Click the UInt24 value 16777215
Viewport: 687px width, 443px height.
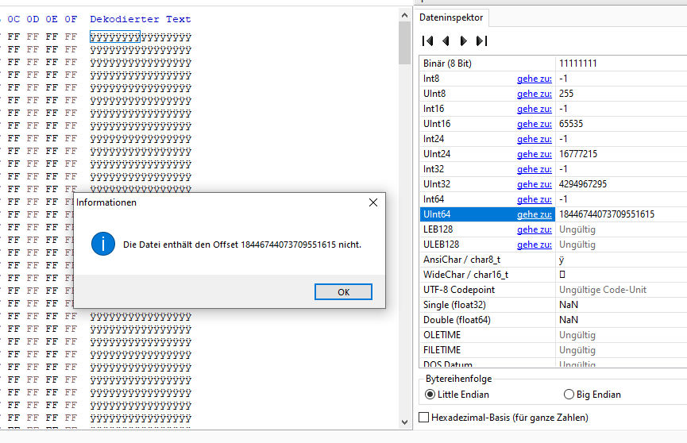(x=578, y=154)
